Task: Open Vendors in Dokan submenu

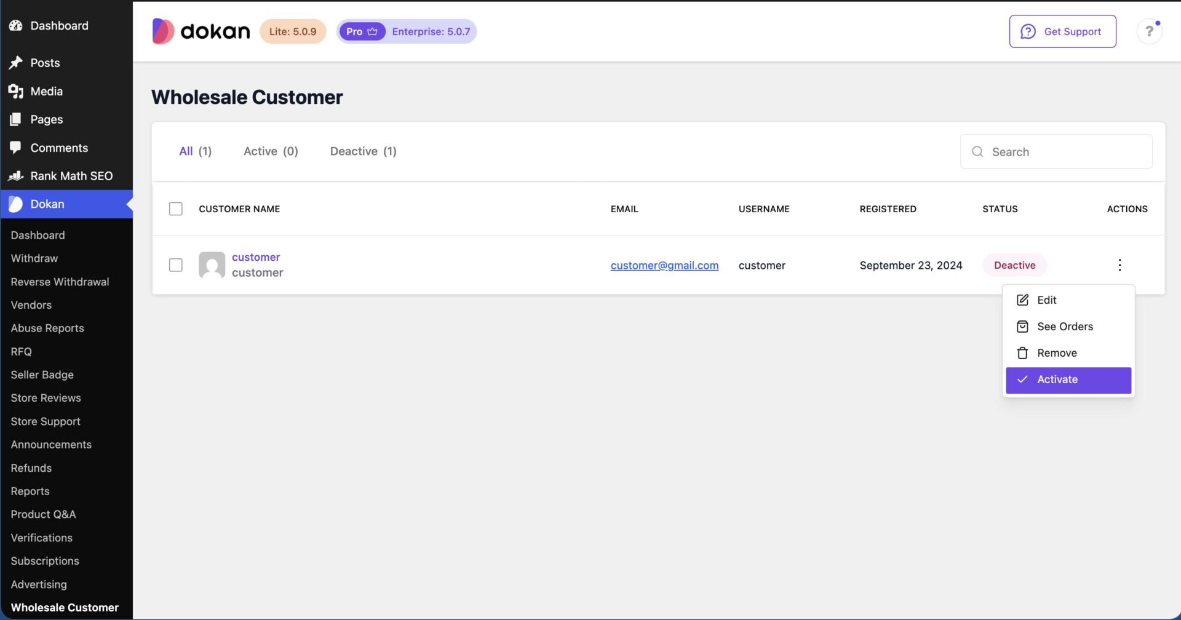Action: tap(31, 305)
